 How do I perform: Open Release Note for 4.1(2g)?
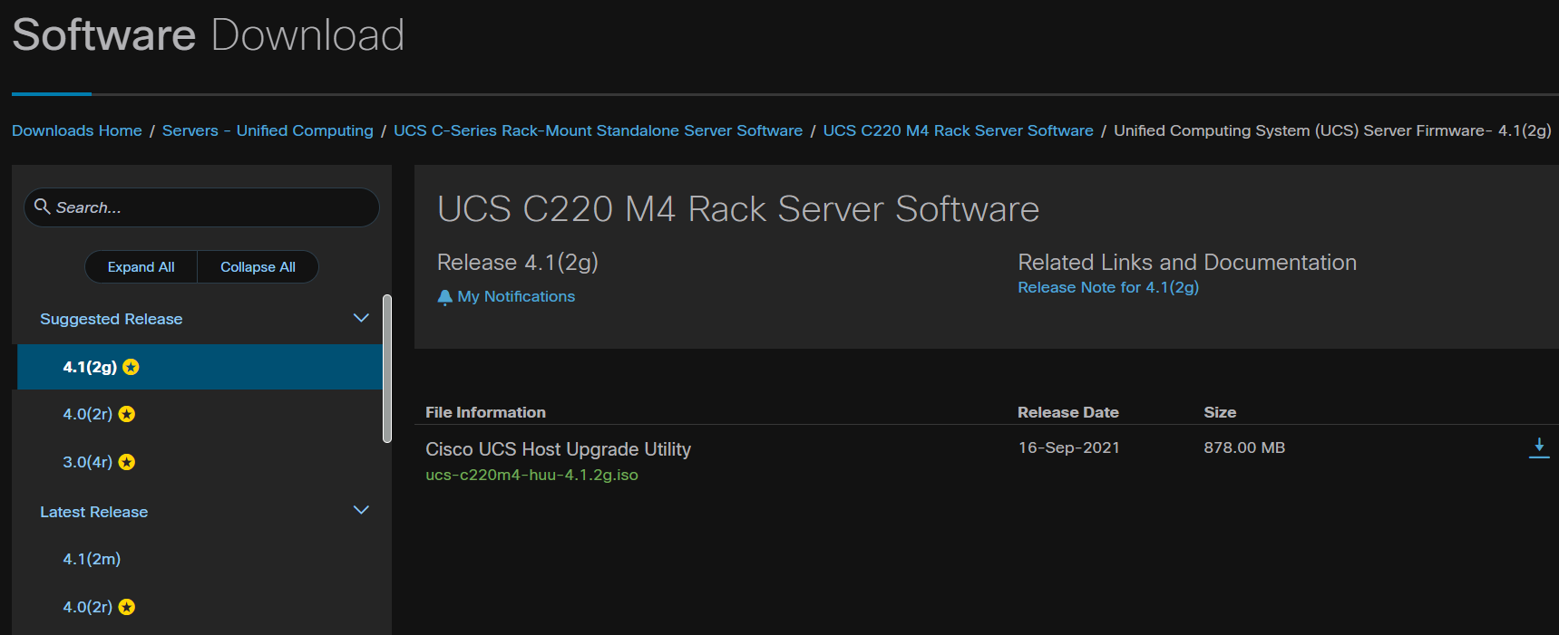coord(1108,287)
